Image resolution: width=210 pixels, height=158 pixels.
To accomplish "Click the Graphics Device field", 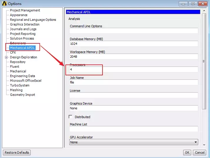I will click(x=134, y=108).
